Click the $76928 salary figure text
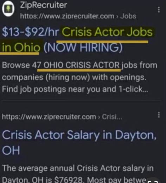Screen dimensions: 166x183 click(x=70, y=180)
